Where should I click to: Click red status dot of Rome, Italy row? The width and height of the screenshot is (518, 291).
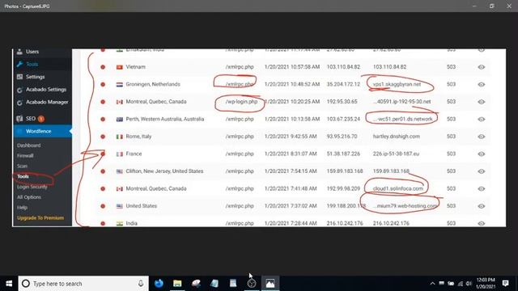(103, 137)
